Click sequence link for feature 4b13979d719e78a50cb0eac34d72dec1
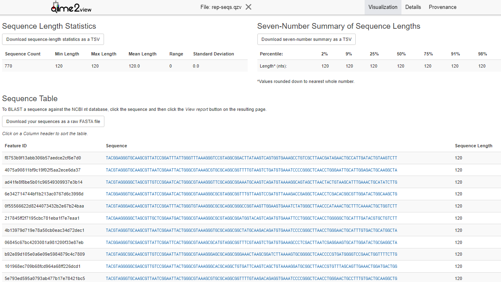The image size is (501, 282). coord(251,230)
